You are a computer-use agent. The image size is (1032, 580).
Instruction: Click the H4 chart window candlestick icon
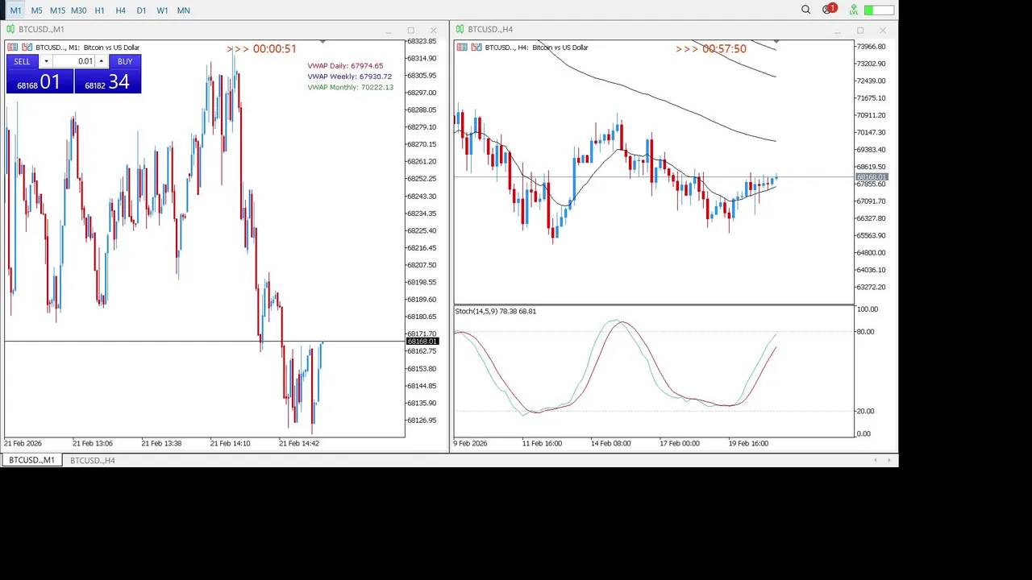coord(460,29)
